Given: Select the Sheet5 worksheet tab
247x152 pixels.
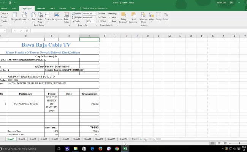Looking at the screenshot, I should (x=55, y=139).
